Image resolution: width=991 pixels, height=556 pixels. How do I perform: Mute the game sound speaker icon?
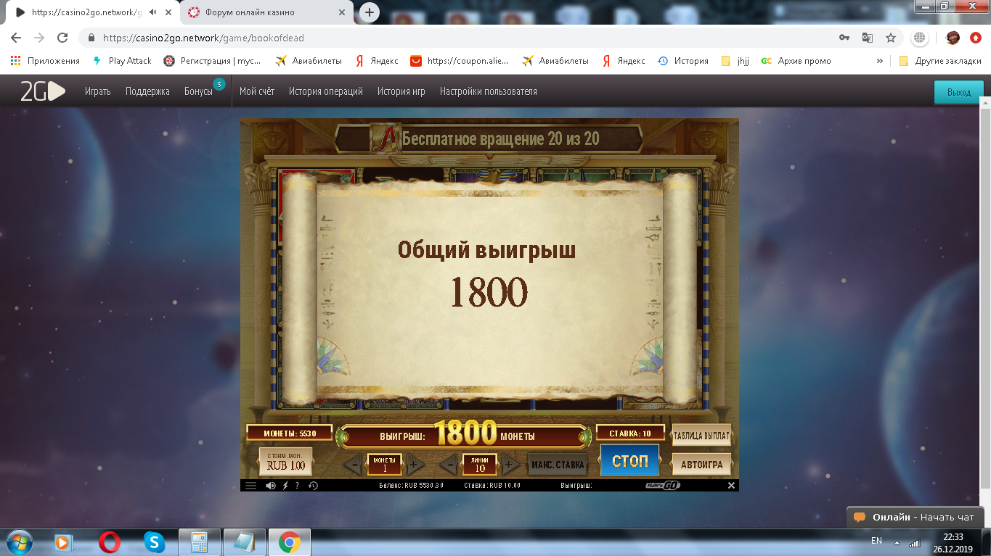271,486
